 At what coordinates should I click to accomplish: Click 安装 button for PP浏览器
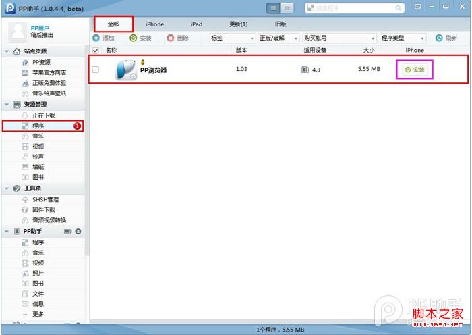(x=415, y=70)
